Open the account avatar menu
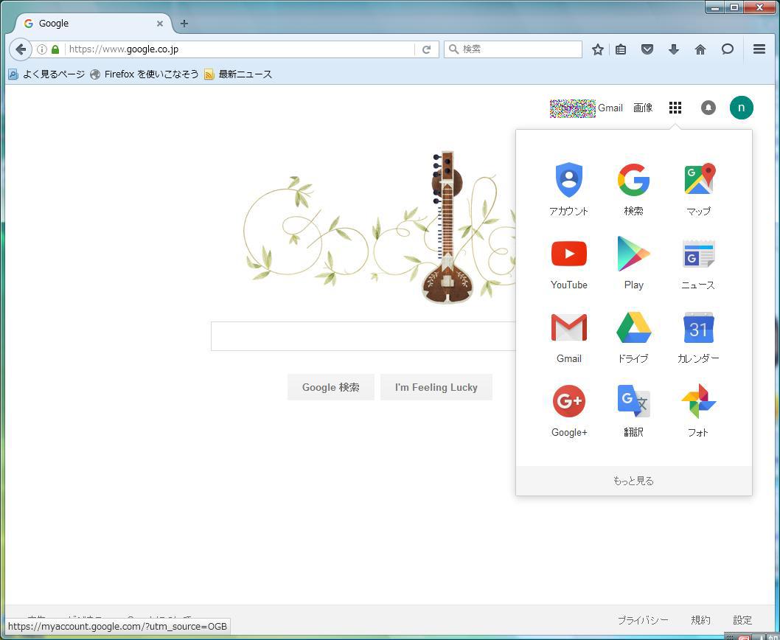This screenshot has height=640, width=780. [741, 108]
